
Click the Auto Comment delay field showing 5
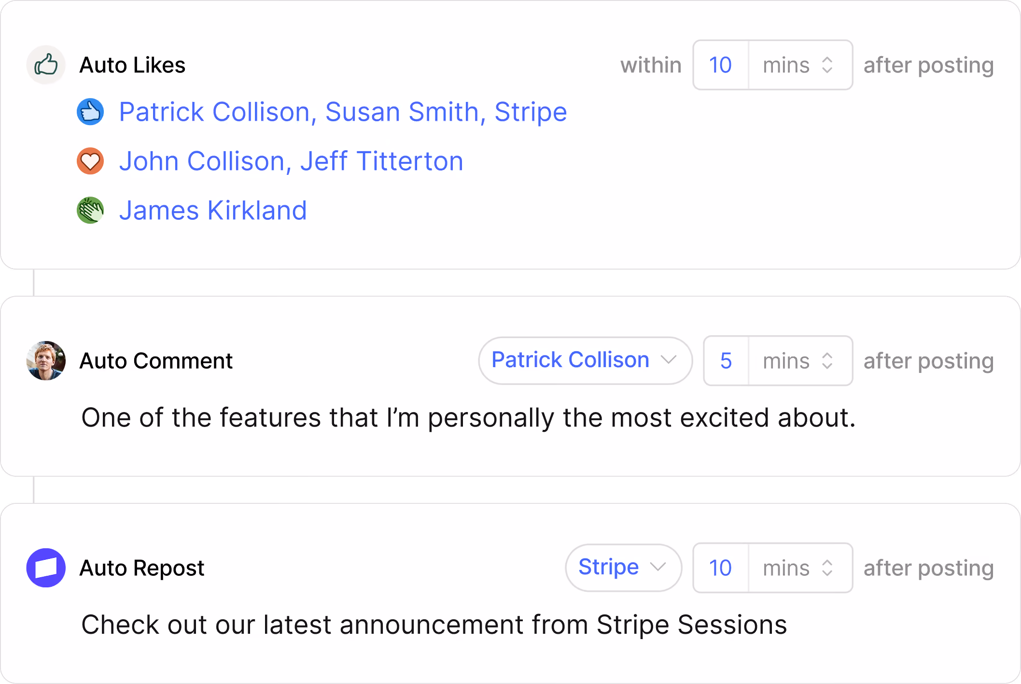tap(726, 360)
